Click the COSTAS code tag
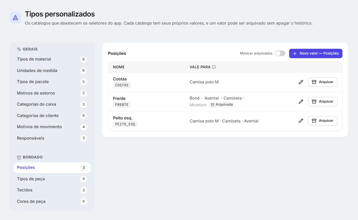358x220 pixels. pos(122,85)
